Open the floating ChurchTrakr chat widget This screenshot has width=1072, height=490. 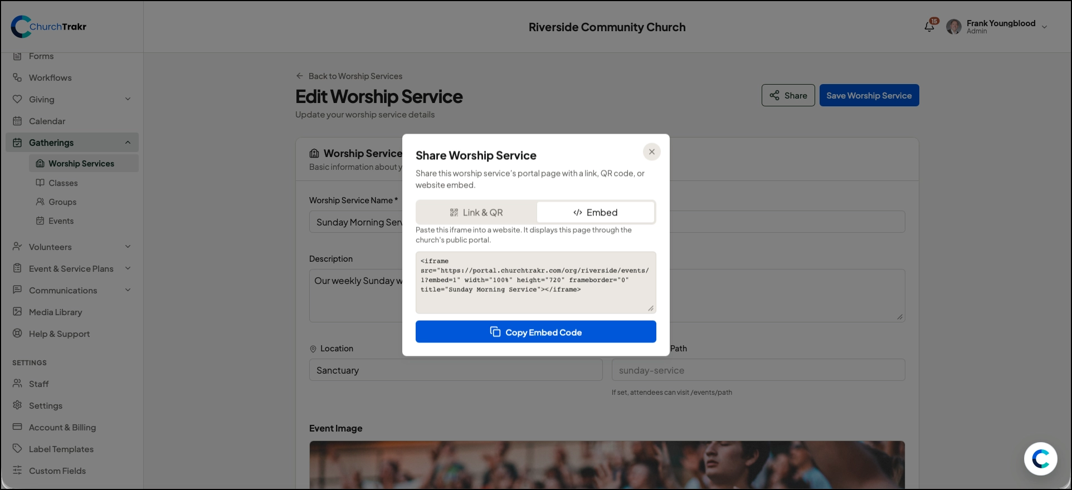1040,459
